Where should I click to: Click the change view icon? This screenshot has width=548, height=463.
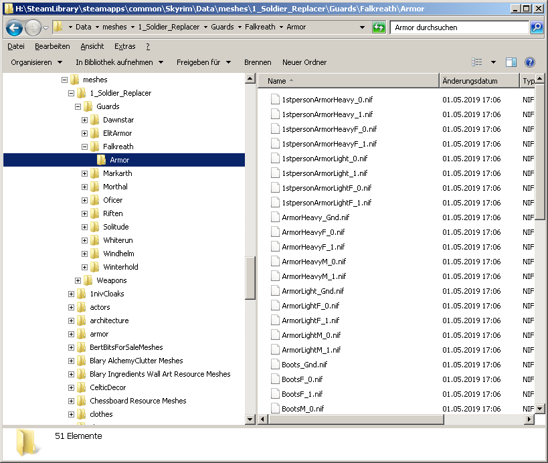tap(477, 62)
